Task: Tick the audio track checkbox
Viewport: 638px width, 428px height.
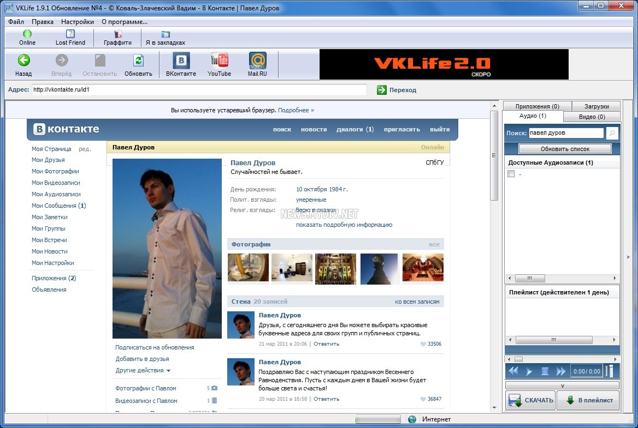Action: (511, 174)
